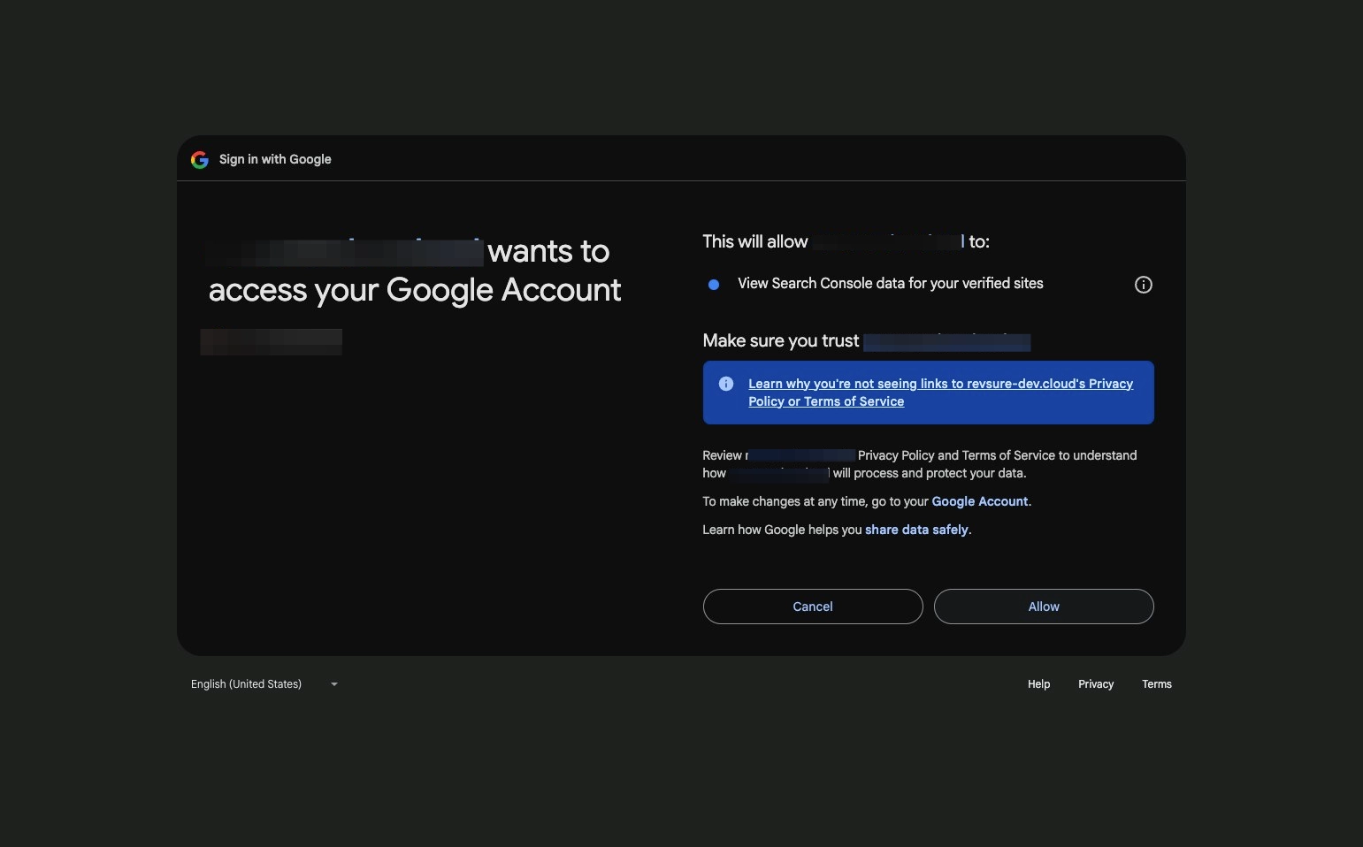Open the Terms footer link
This screenshot has height=847, width=1363.
tap(1156, 684)
